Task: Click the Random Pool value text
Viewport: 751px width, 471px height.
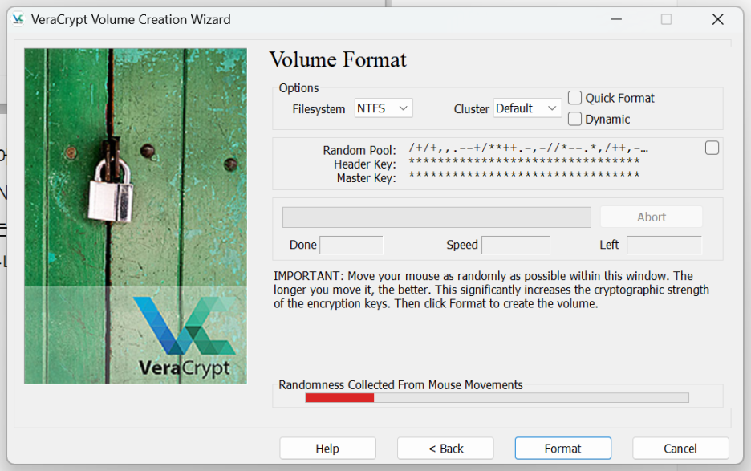Action: pyautogui.click(x=528, y=148)
